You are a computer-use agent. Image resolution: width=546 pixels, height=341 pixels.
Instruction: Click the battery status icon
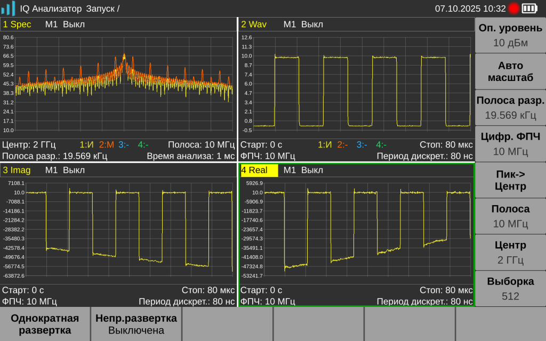pyautogui.click(x=529, y=8)
